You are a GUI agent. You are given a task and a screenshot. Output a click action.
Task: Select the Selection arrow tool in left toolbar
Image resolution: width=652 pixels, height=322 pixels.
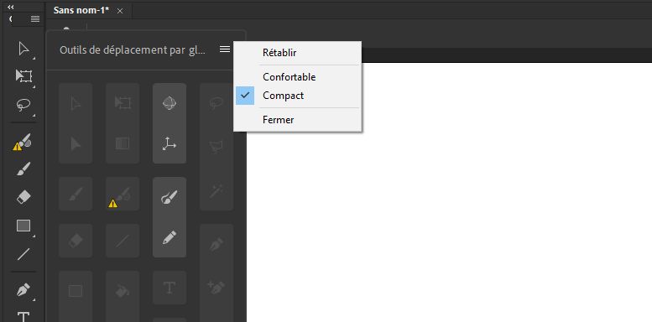tap(23, 49)
